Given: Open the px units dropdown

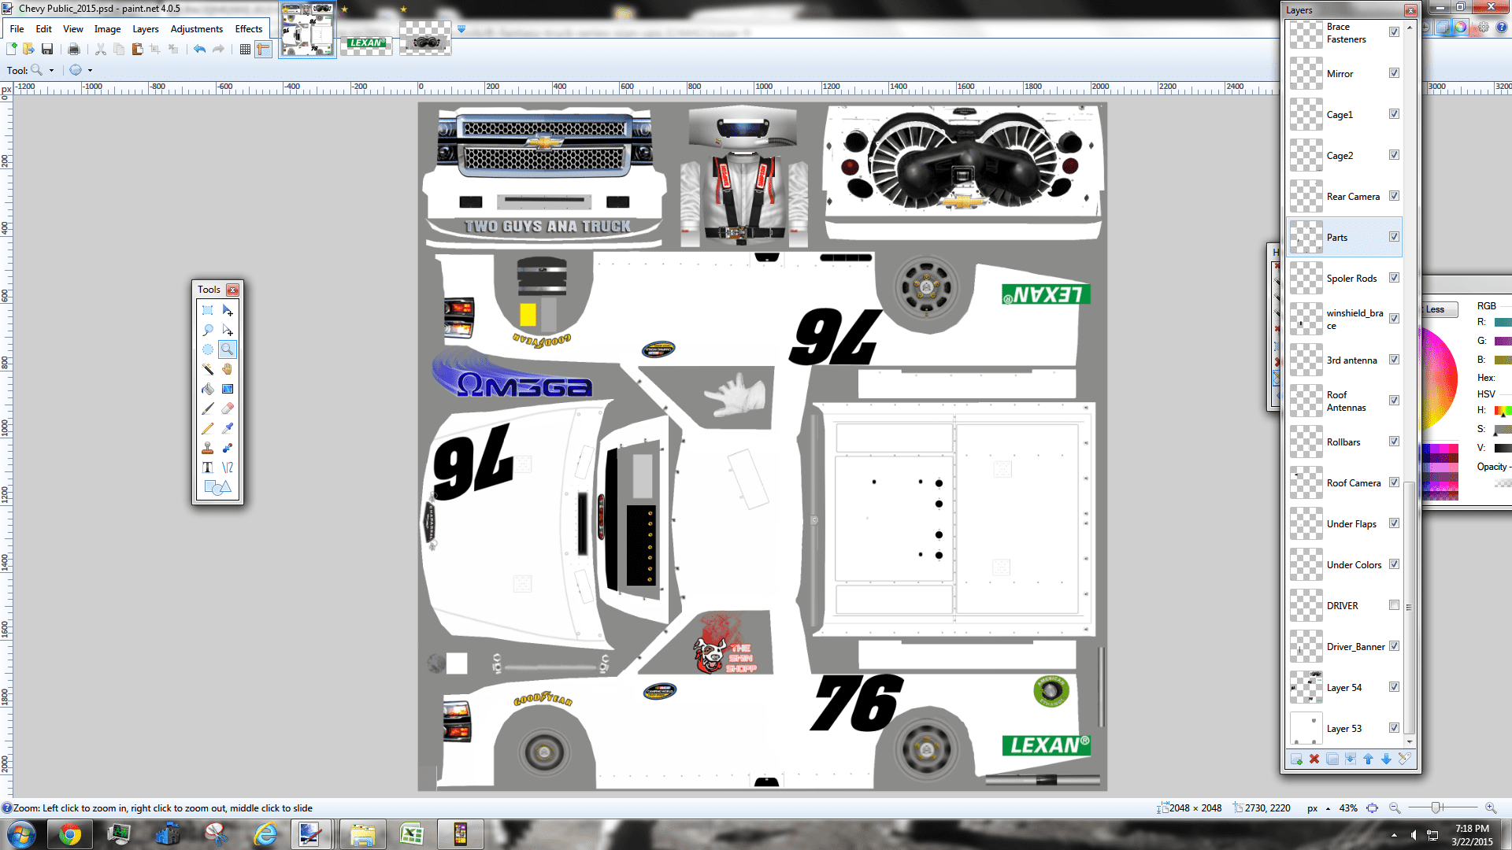Looking at the screenshot, I should [1328, 808].
